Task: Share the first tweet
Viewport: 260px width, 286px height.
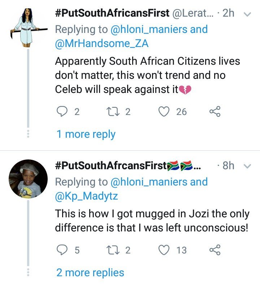Action: coord(215,111)
